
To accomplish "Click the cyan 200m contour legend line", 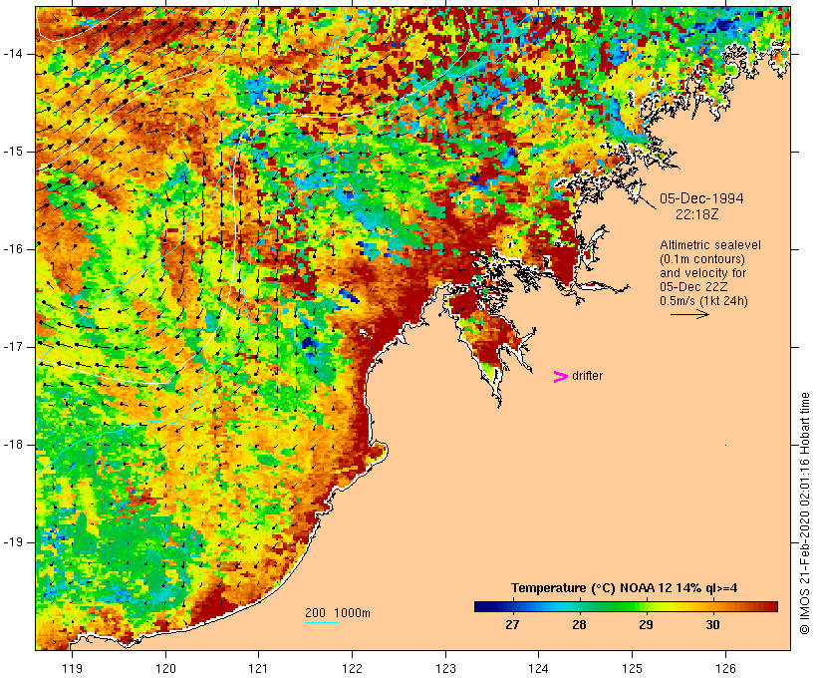I will [x=322, y=622].
